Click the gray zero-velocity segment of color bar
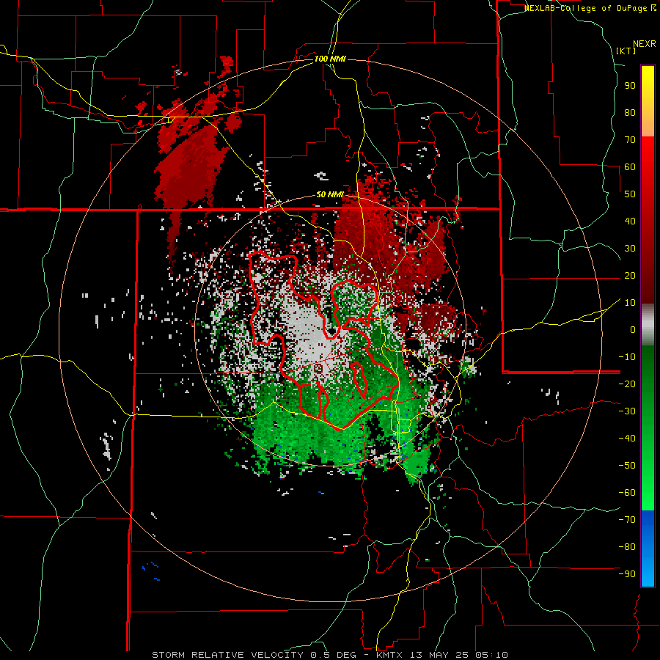This screenshot has height=660, width=660. [x=648, y=324]
